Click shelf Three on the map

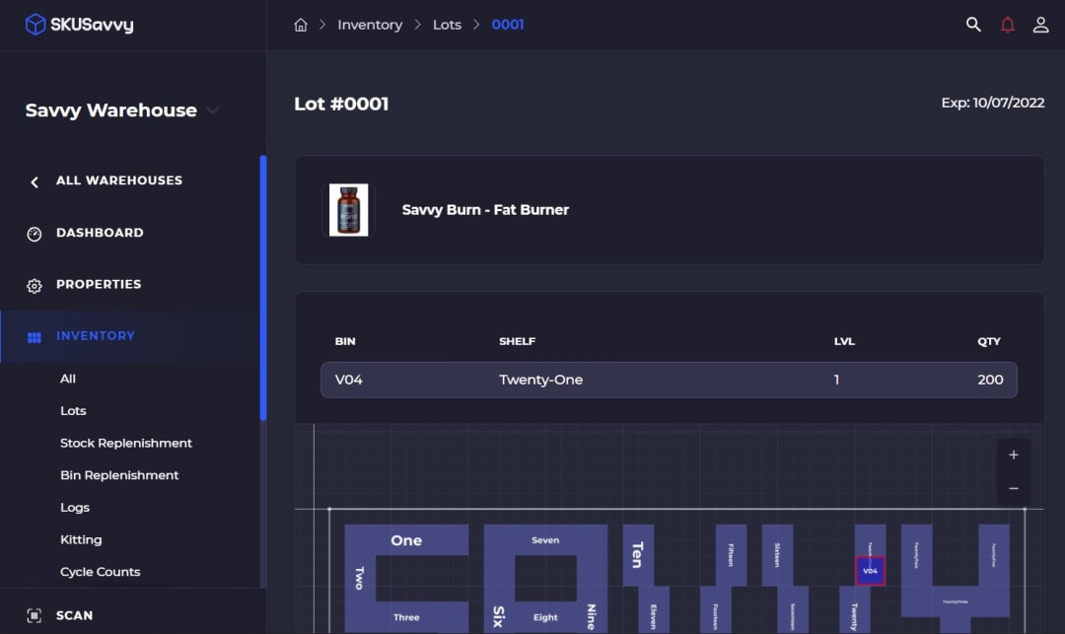(406, 617)
